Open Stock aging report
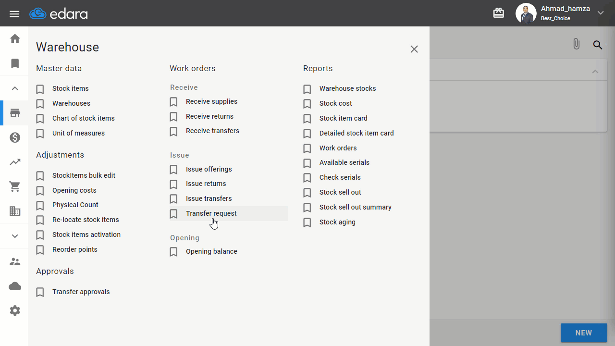Screen dimensions: 615x346 [337, 222]
